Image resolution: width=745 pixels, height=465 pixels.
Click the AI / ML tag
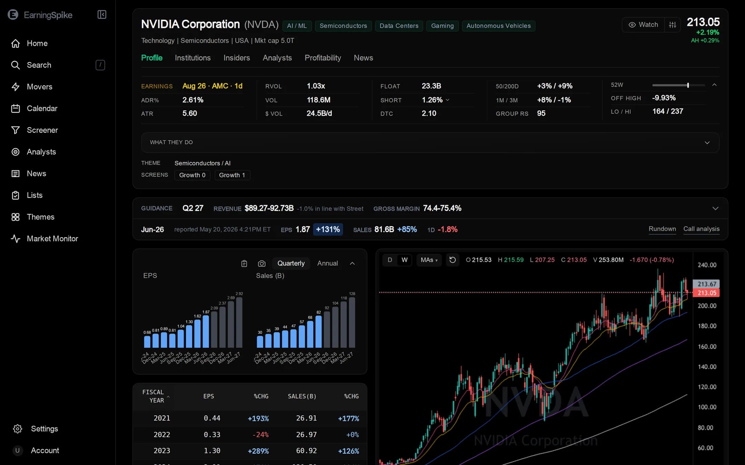pyautogui.click(x=297, y=26)
